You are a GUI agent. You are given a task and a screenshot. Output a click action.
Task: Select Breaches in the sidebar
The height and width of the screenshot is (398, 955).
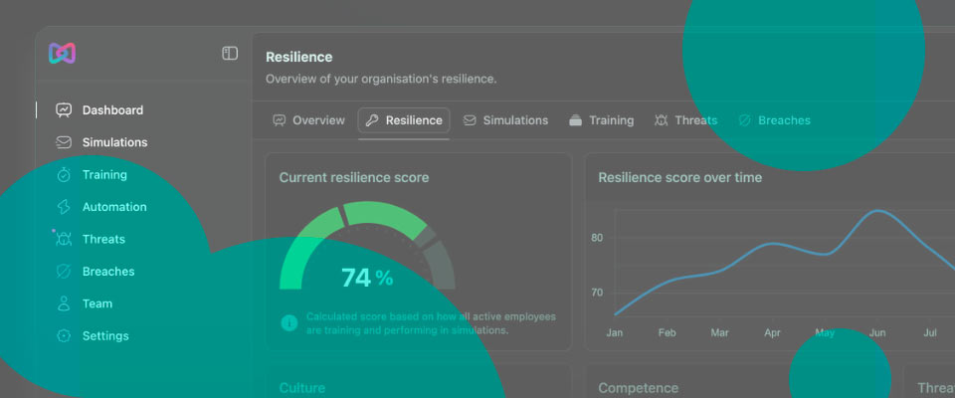coord(108,272)
